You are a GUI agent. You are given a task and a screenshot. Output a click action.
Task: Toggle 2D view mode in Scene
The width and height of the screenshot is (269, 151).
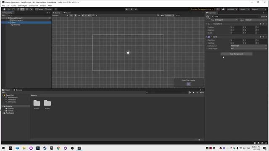(71, 16)
